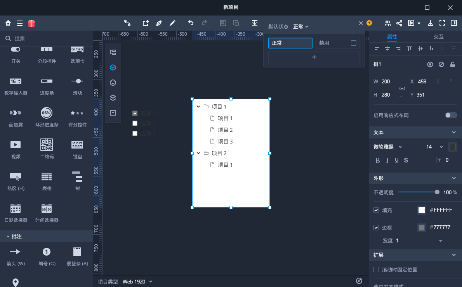
Task: Toggle the responsive layout (启用响应式布局) switch
Action: coord(451,115)
